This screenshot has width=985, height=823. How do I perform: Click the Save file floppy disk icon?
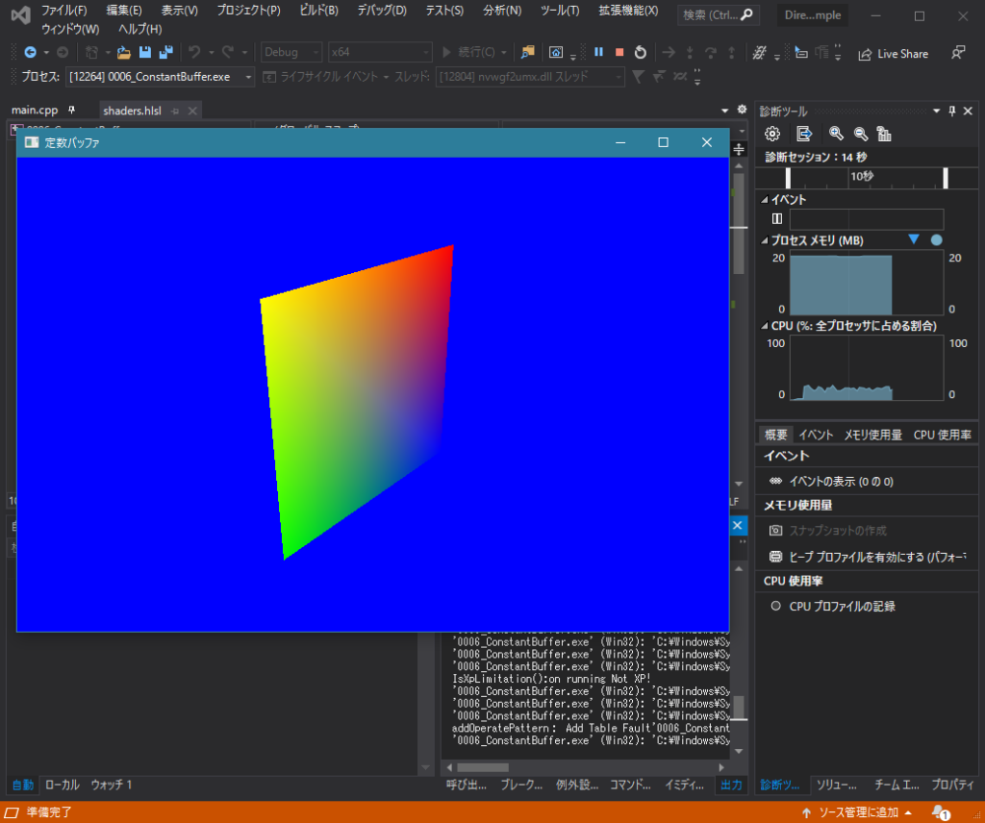point(145,52)
